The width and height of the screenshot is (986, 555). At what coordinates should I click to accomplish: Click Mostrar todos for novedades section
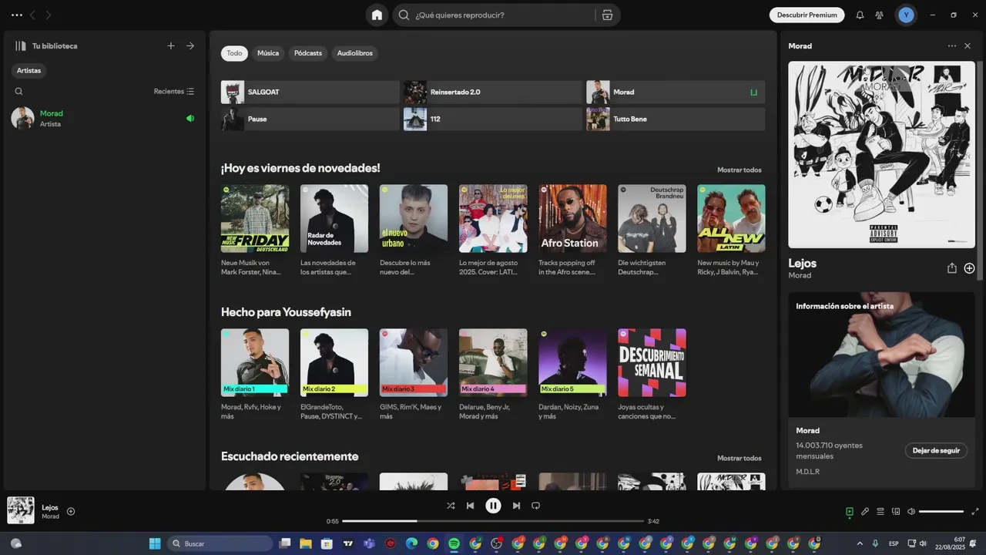tap(739, 170)
